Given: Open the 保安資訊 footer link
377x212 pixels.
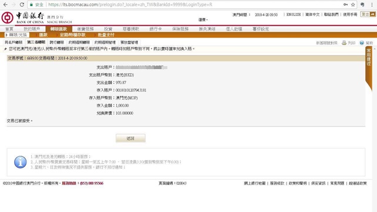Looking at the screenshot, I should 318,183.
